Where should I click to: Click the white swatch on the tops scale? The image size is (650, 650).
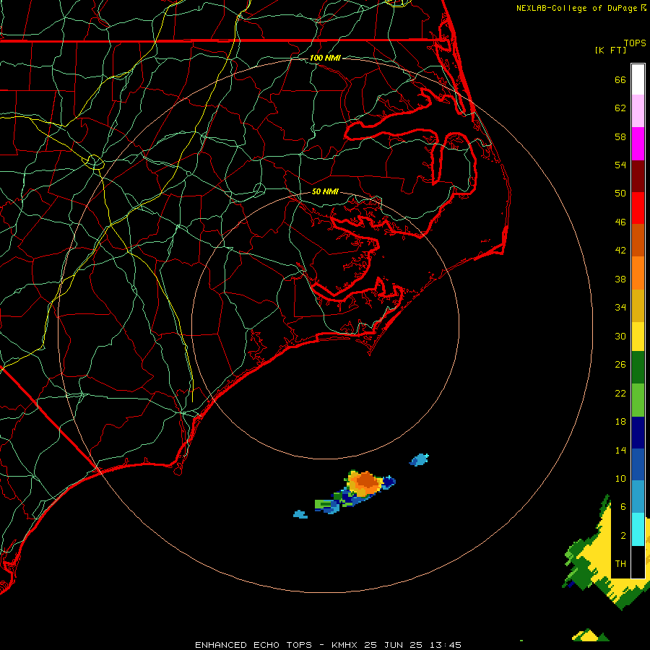click(638, 79)
